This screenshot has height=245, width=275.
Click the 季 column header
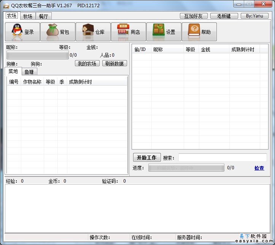point(62,82)
